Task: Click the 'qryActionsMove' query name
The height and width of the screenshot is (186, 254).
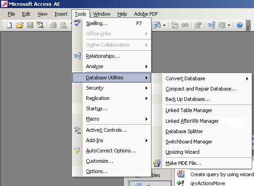Action: 208,183
